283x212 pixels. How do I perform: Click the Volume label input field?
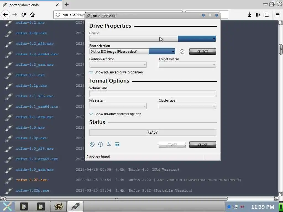tap(153, 94)
